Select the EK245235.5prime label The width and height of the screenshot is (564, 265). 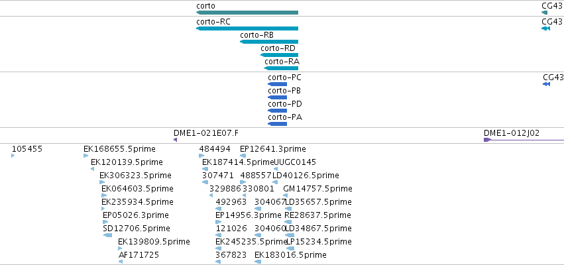251,241
